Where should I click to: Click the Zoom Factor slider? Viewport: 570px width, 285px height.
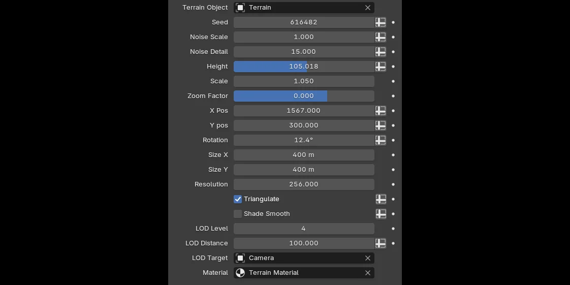[x=304, y=96]
